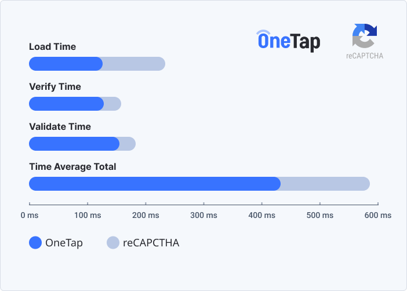The width and height of the screenshot is (407, 291).
Task: Click the dark blue Time Average Total bar
Action: tap(154, 184)
